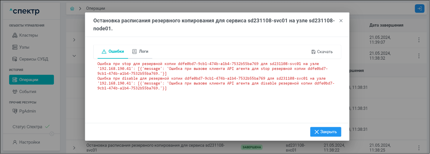
Task: Switch to the Ошибки tab
Action: click(x=113, y=52)
